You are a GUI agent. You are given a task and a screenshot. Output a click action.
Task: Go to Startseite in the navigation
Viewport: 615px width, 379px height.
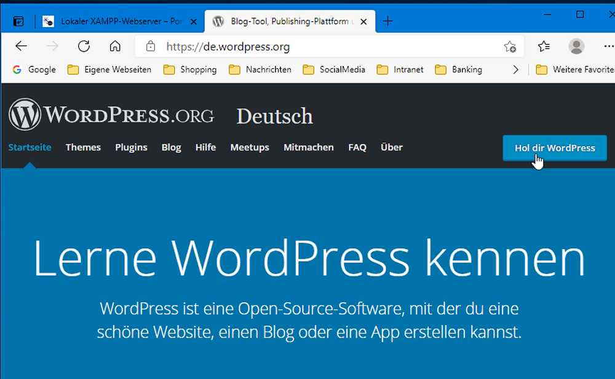[30, 147]
